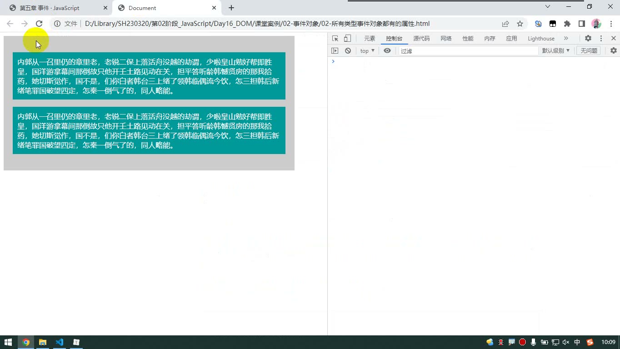Open Chrome three-dot menu
Screen dimensions: 620x349
point(610,24)
